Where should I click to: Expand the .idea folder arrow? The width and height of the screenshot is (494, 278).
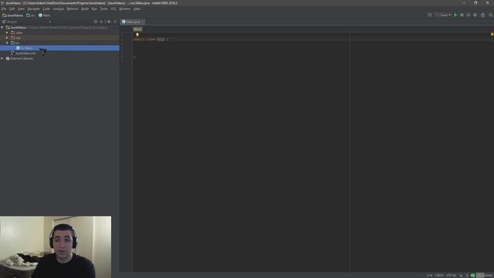pos(7,32)
